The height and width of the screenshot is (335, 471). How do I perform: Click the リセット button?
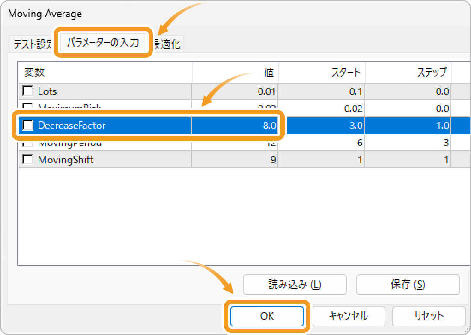click(429, 316)
